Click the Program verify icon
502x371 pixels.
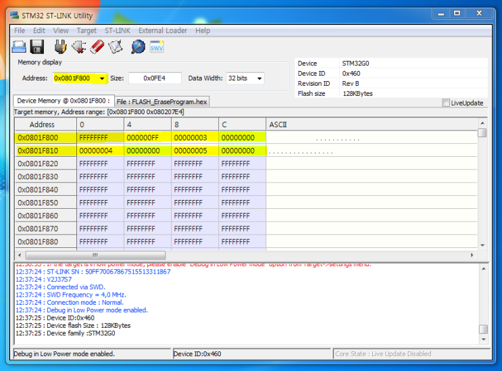(x=115, y=47)
